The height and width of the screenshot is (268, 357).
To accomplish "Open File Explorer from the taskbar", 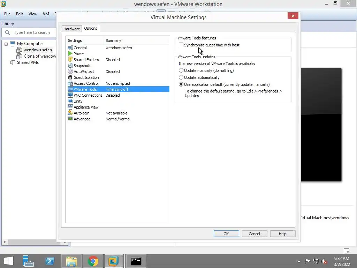I will pyautogui.click(x=71, y=261).
